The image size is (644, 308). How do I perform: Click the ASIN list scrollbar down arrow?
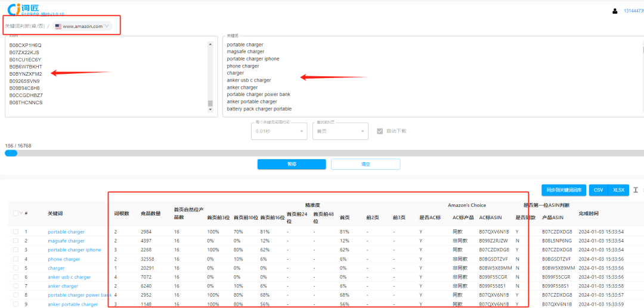point(210,110)
